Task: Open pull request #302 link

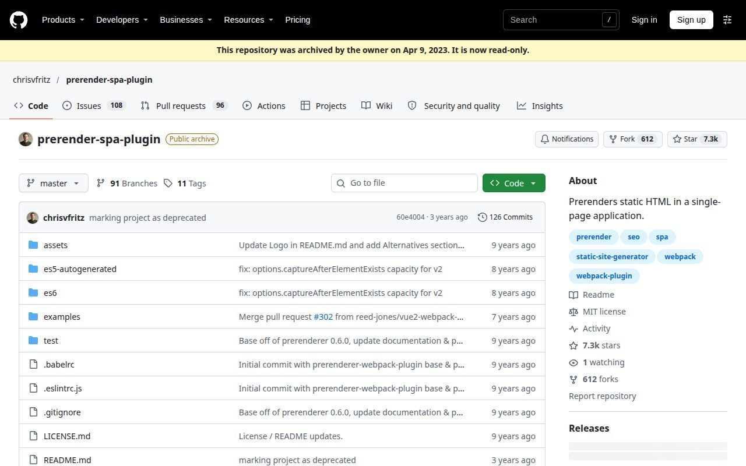Action: tap(323, 317)
